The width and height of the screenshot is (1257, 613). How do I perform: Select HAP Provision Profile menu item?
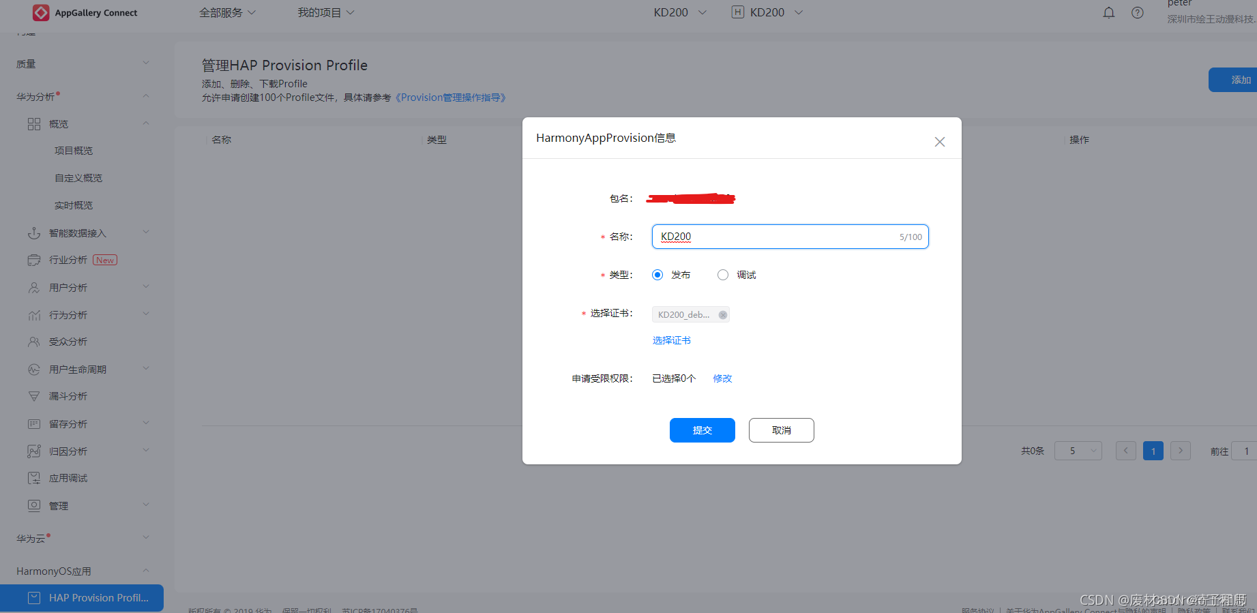(x=82, y=598)
